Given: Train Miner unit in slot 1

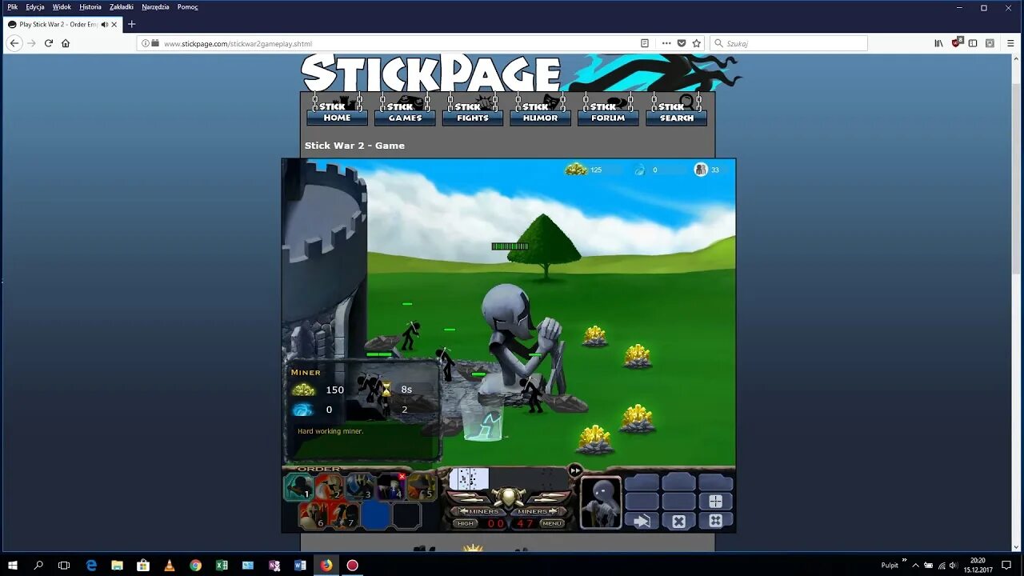Looking at the screenshot, I should [299, 486].
